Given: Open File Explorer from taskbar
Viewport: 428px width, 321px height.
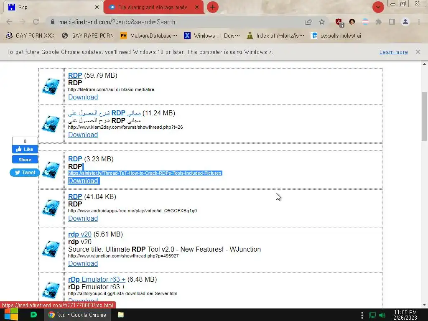Looking at the screenshot, I should [x=121, y=315].
